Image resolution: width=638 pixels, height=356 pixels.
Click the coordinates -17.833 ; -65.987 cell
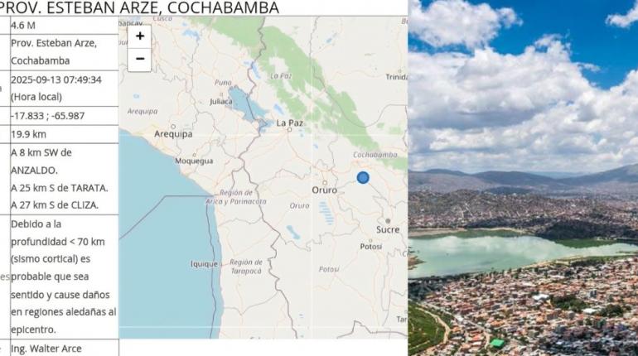tap(65, 116)
